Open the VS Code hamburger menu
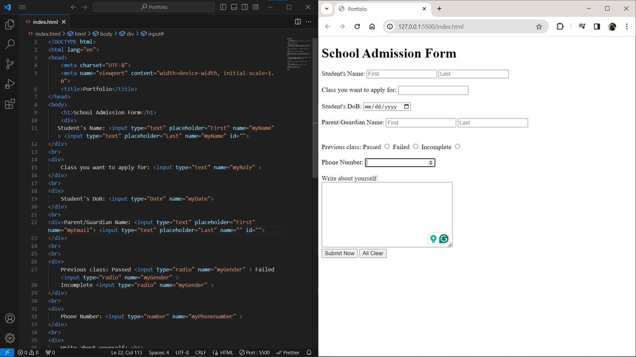Screen dimensions: 636x357 coord(22,7)
